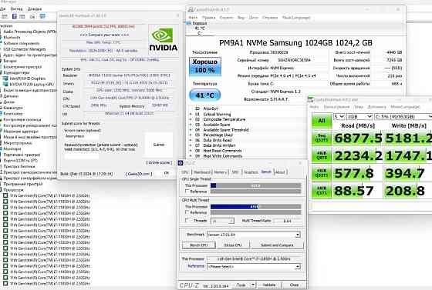Click the Stress CPU button

(x=233, y=245)
